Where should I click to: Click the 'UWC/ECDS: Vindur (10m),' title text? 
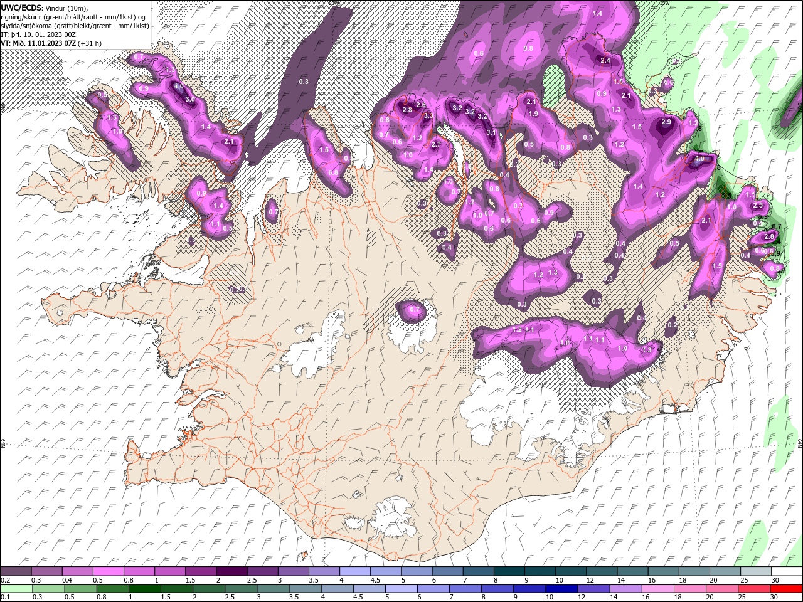(45, 8)
